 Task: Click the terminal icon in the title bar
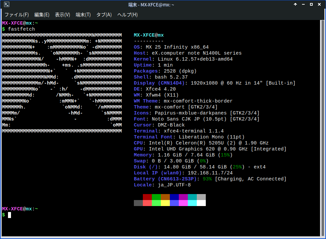6,5
